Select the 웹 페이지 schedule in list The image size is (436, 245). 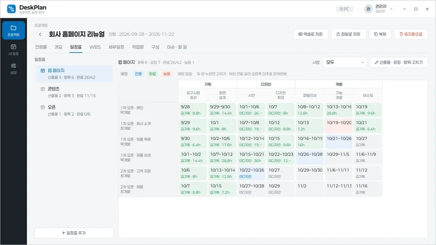[74, 73]
